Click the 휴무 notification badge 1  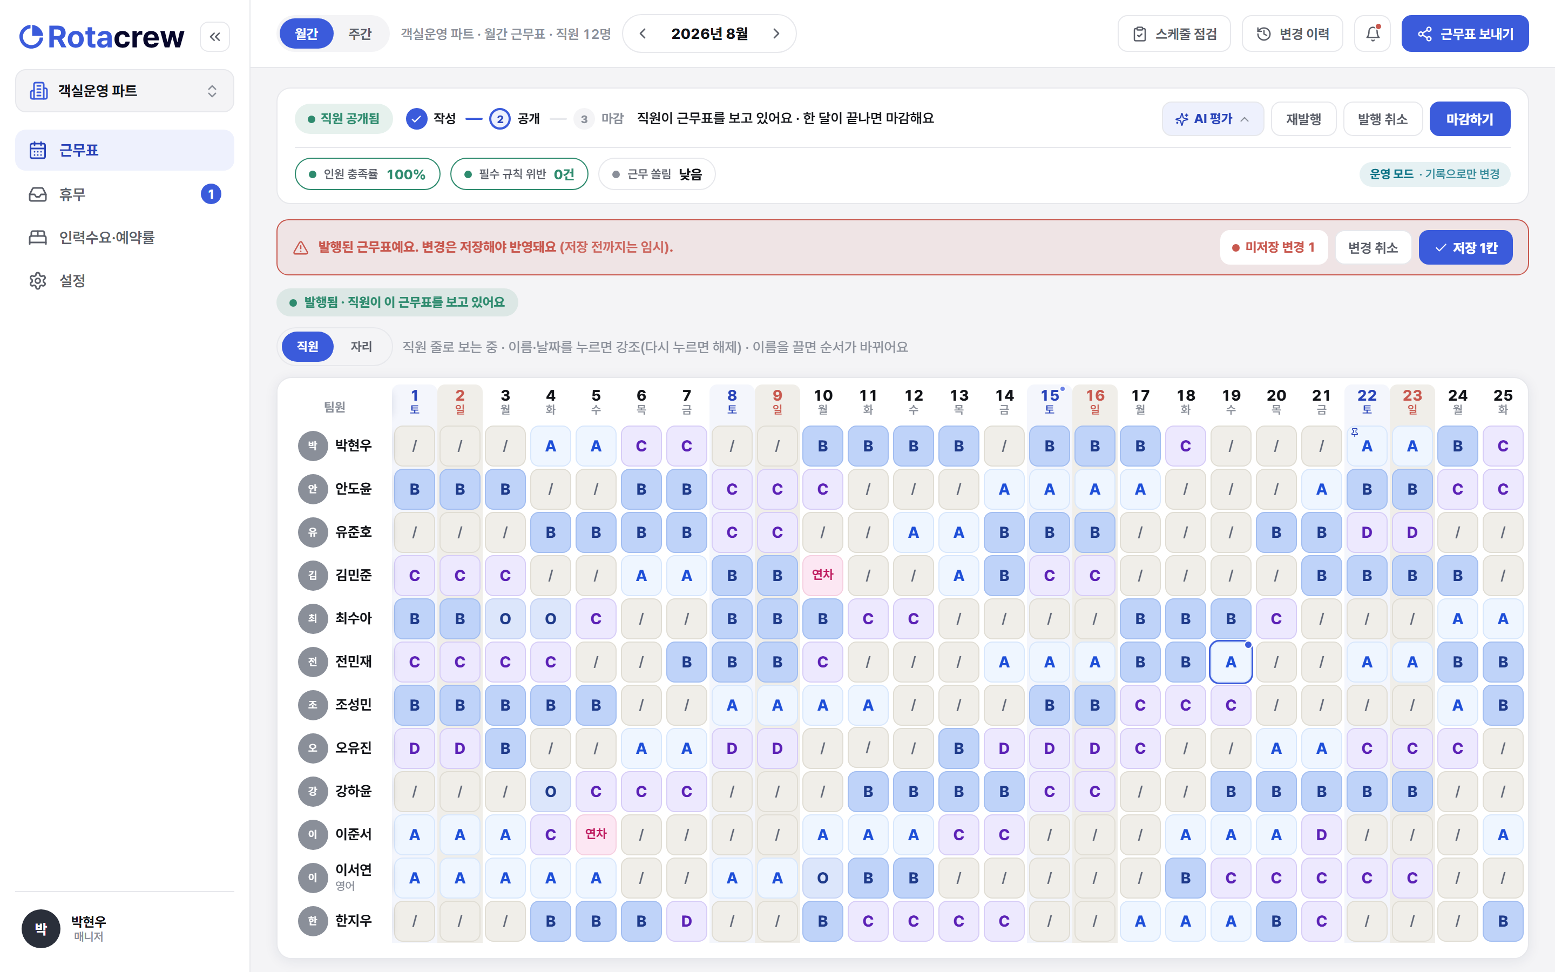pos(211,194)
